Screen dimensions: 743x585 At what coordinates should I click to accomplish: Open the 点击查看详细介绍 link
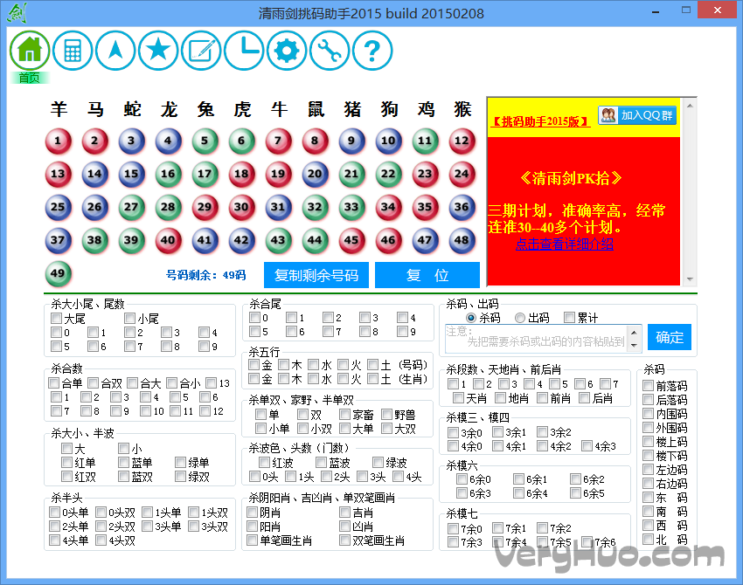[x=564, y=244]
